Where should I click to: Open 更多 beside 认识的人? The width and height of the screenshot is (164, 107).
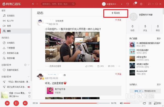point(159,84)
